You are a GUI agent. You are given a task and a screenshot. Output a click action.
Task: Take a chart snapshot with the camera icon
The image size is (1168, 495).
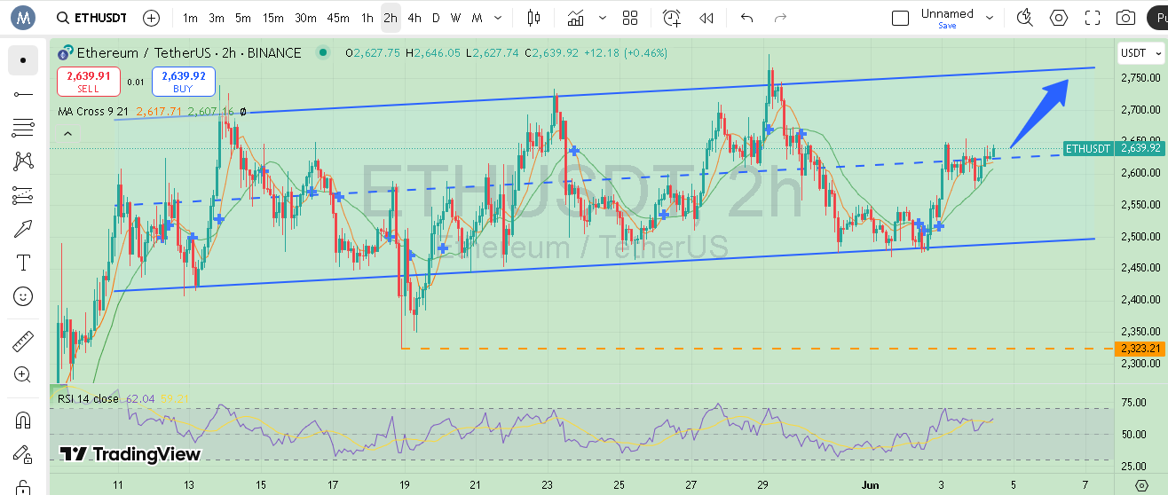click(1125, 18)
